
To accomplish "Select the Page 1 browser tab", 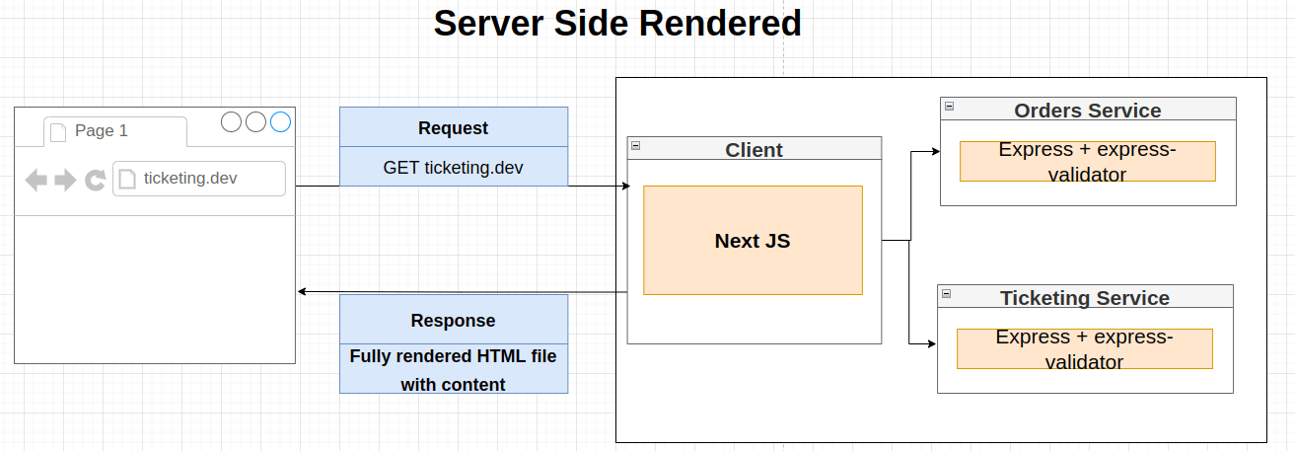I will pyautogui.click(x=114, y=131).
